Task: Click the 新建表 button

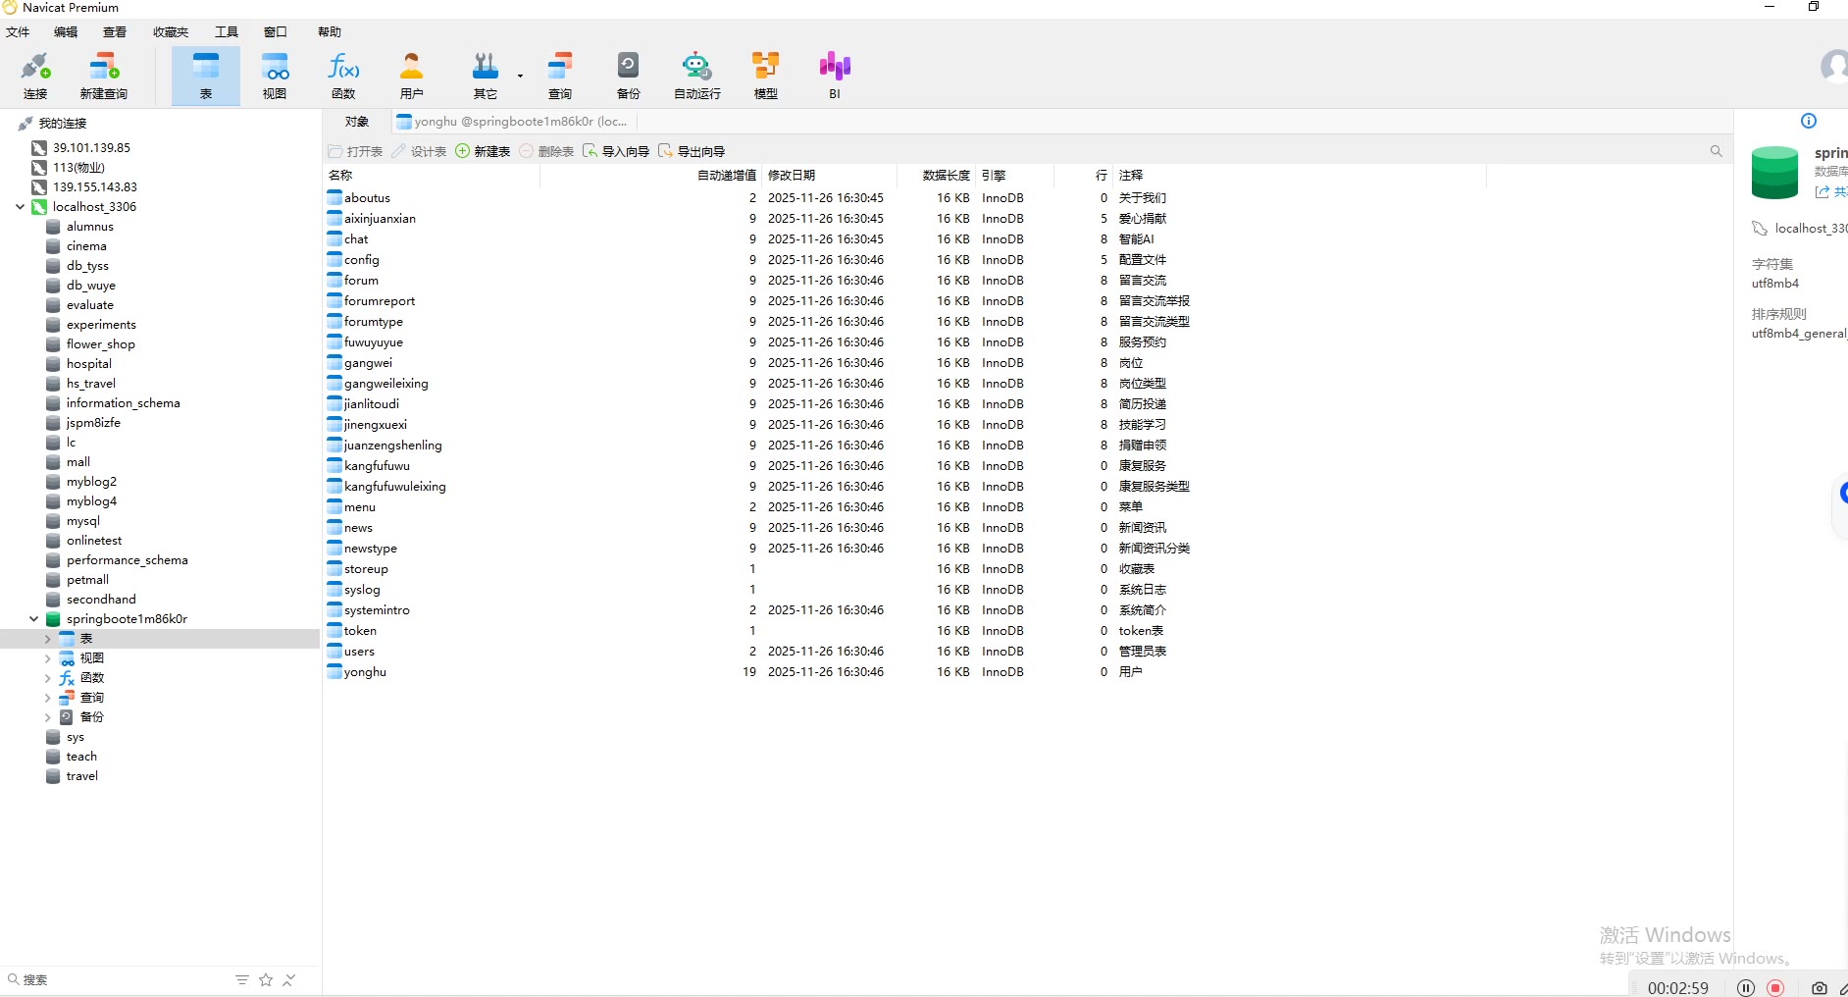Action: (x=483, y=151)
